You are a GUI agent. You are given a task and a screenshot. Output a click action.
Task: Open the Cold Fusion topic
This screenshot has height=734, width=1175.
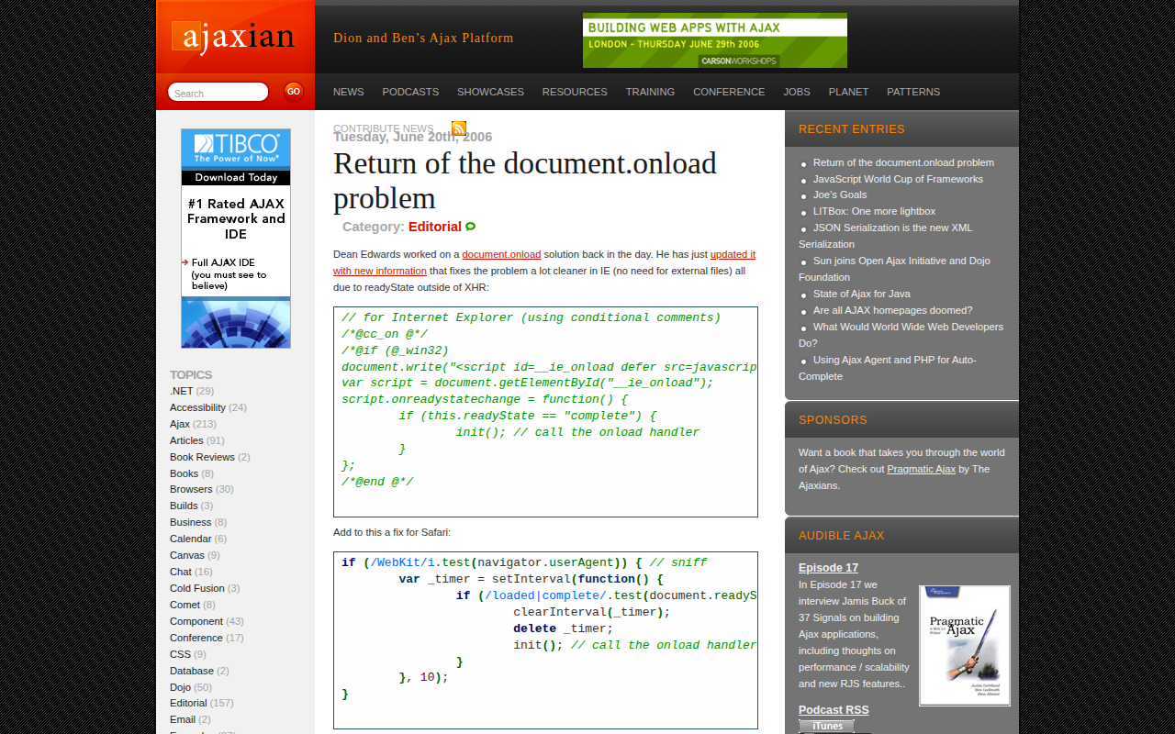tap(196, 588)
